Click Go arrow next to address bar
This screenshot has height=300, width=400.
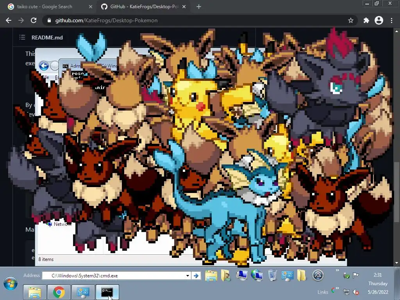point(196,276)
